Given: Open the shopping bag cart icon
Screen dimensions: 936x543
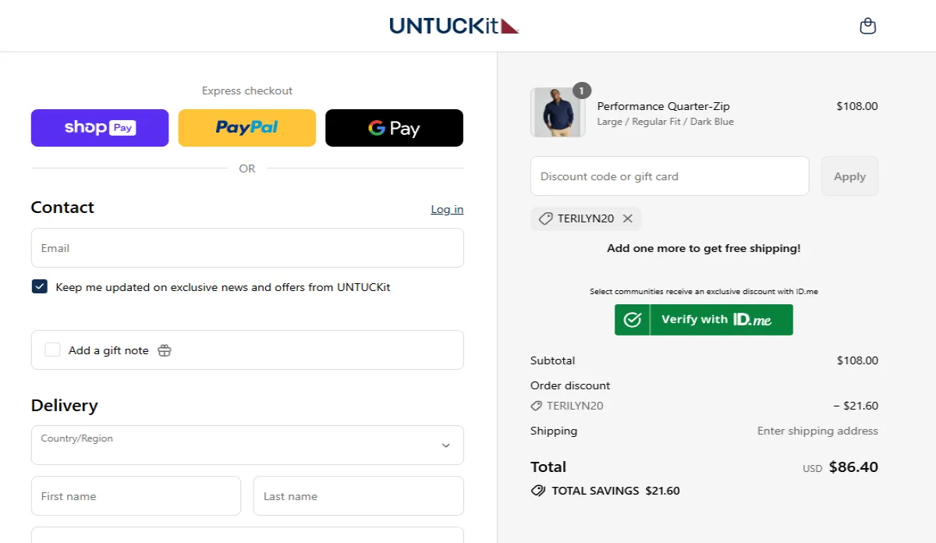Looking at the screenshot, I should pyautogui.click(x=867, y=27).
